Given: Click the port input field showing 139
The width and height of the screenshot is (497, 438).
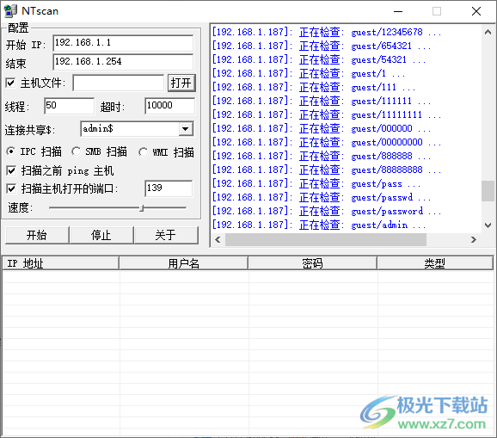Looking at the screenshot, I should tap(169, 188).
